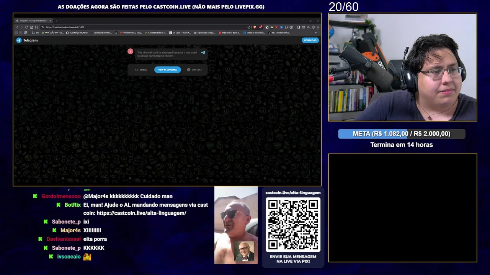Click username Gordolmensooo in chat

pyautogui.click(x=61, y=196)
